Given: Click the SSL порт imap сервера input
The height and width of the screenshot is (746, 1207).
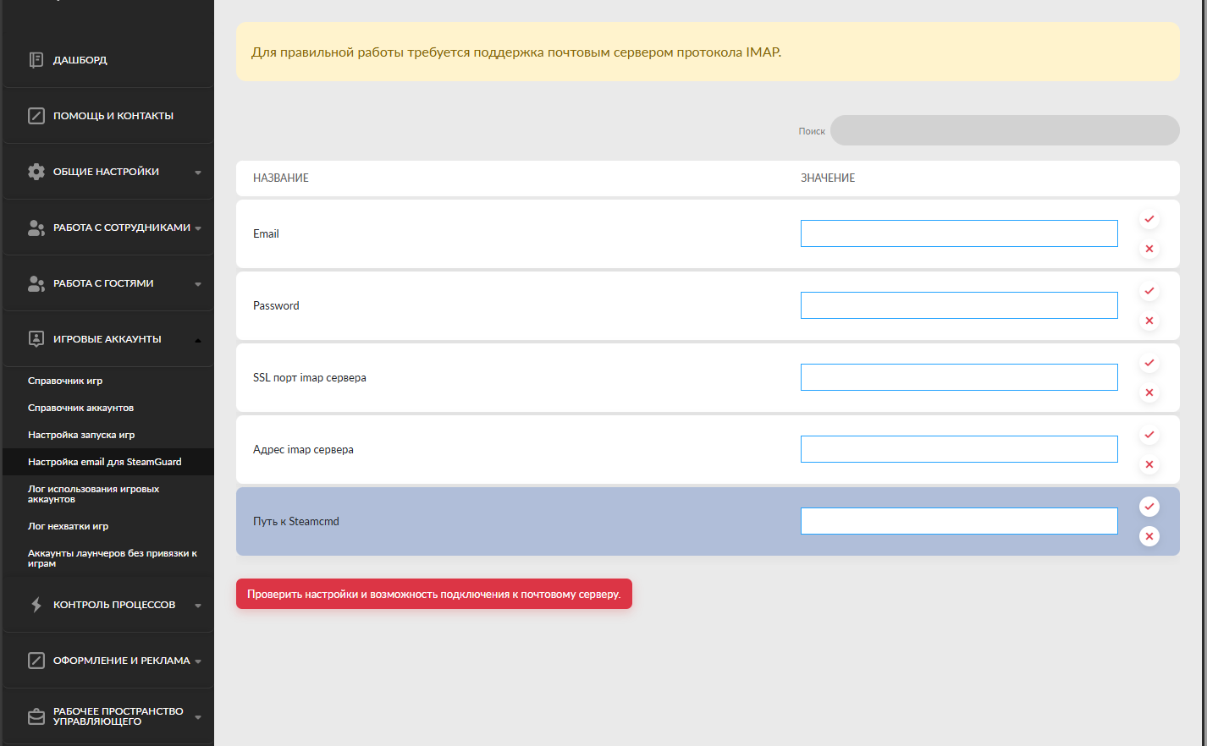Looking at the screenshot, I should pyautogui.click(x=959, y=377).
